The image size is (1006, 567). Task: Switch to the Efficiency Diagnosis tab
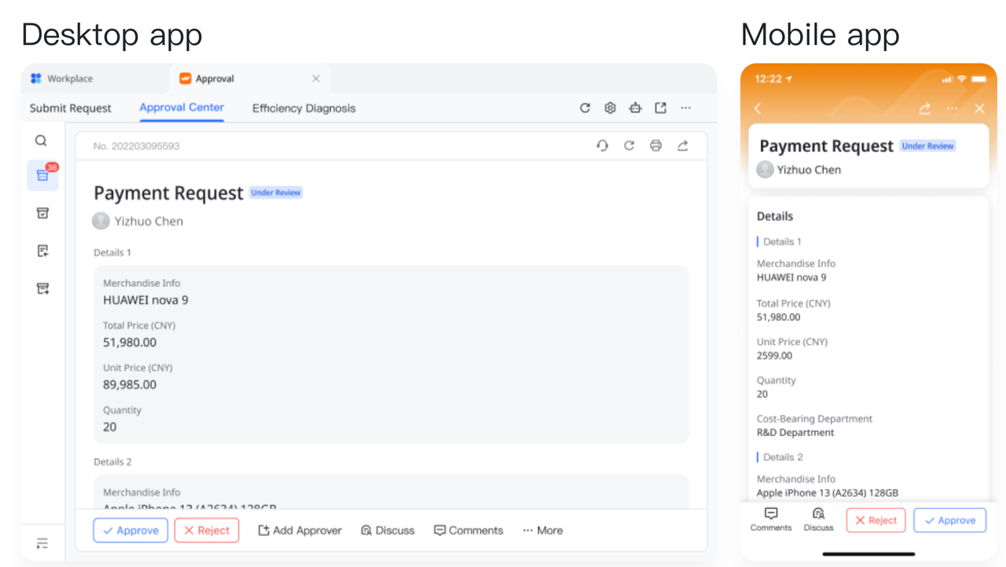pos(303,109)
